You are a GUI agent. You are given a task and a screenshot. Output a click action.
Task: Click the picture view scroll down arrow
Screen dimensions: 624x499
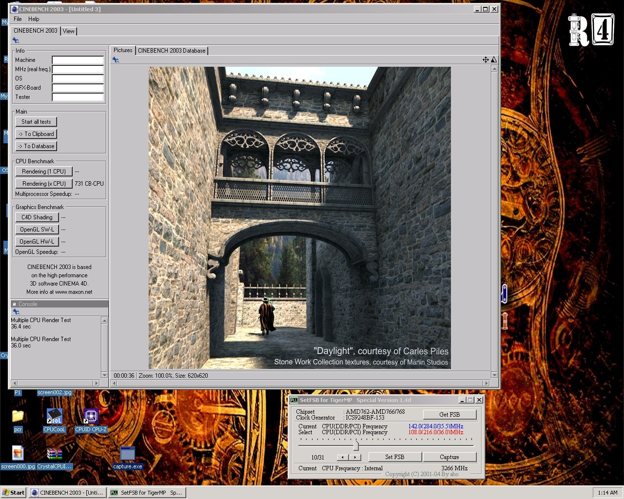pyautogui.click(x=494, y=375)
